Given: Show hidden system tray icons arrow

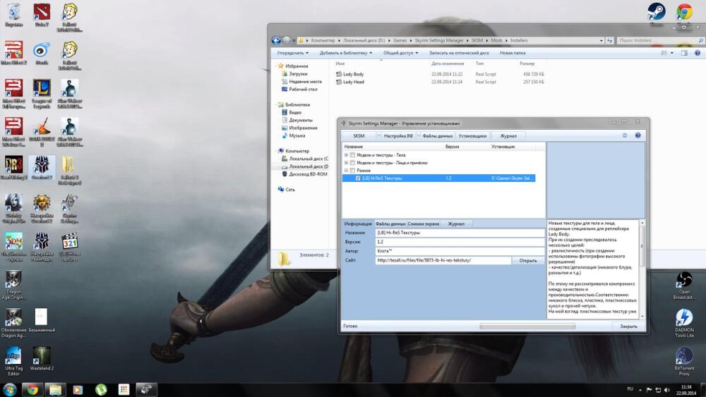Looking at the screenshot, I should (640, 390).
